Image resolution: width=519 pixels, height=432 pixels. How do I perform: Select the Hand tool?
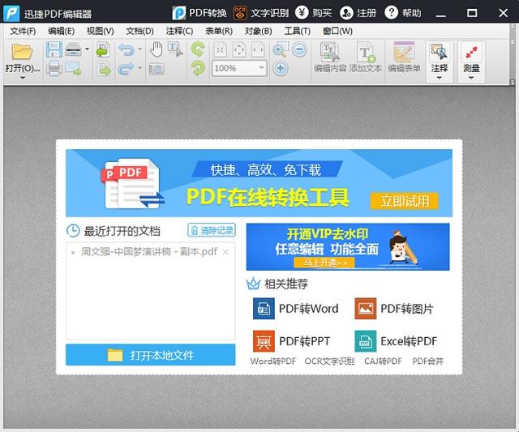[156, 49]
